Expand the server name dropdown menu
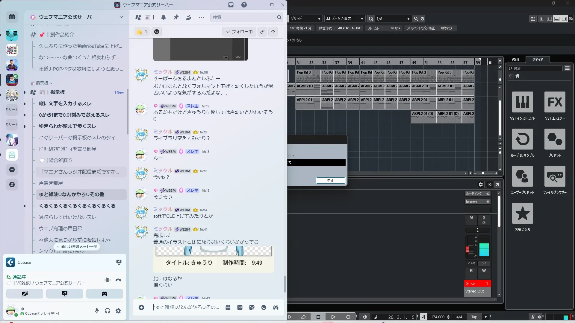This screenshot has width=575, height=323. point(121,17)
